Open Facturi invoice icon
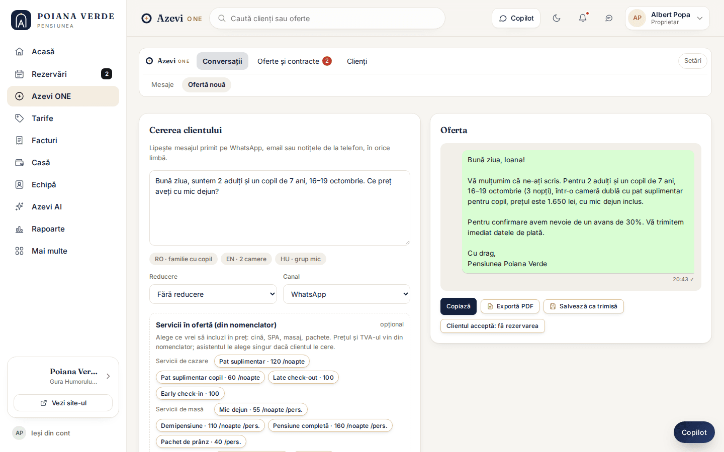 click(x=20, y=140)
